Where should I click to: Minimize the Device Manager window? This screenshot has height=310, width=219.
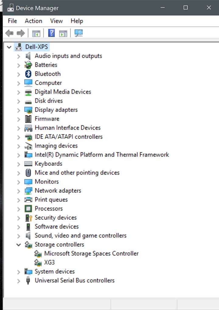(163, 8)
